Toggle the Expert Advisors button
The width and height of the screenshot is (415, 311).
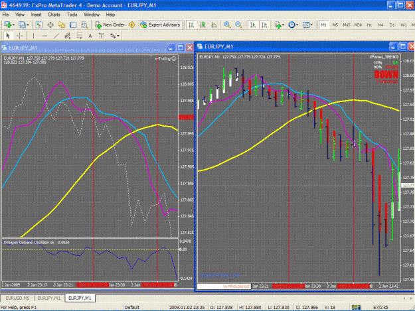point(161,25)
